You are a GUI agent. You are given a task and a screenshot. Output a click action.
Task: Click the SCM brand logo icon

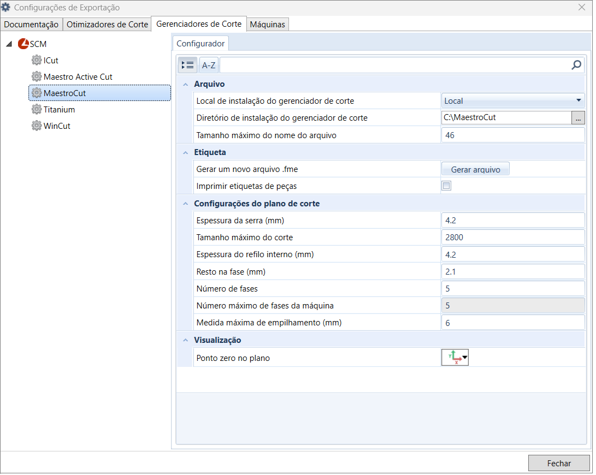click(x=23, y=44)
